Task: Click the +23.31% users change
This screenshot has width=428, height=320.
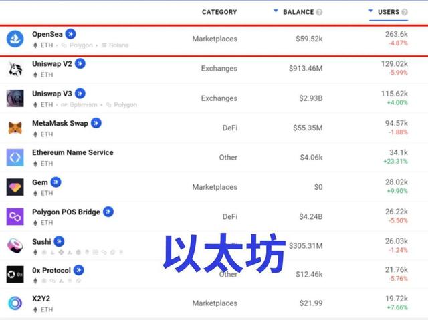Action: [395, 162]
